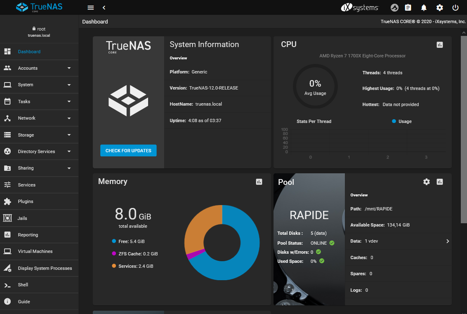Click Pool Status ONLINE text
467x314 pixels.
point(302,243)
